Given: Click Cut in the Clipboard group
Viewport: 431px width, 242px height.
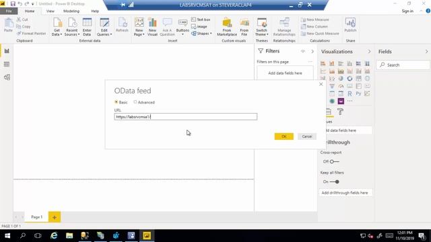Looking at the screenshot, I should [22, 19].
